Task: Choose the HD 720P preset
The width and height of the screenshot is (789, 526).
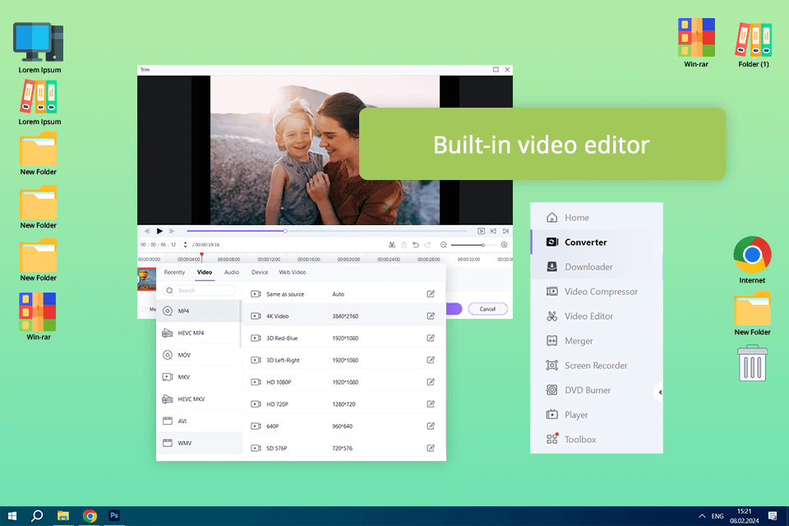Action: click(x=344, y=404)
